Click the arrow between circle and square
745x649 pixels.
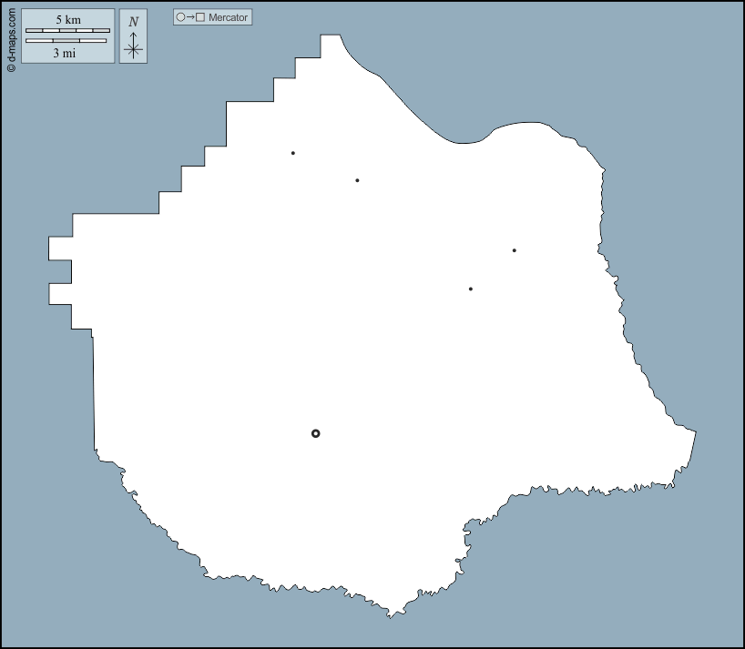click(x=190, y=17)
